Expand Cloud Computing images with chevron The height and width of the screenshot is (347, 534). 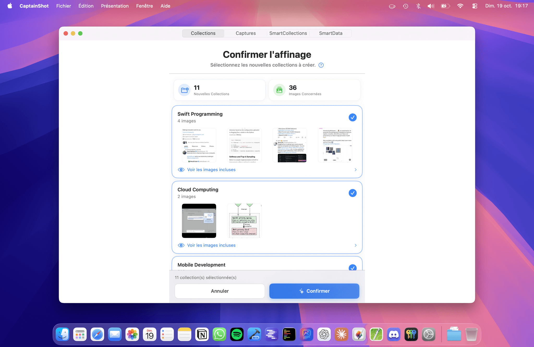pyautogui.click(x=355, y=245)
